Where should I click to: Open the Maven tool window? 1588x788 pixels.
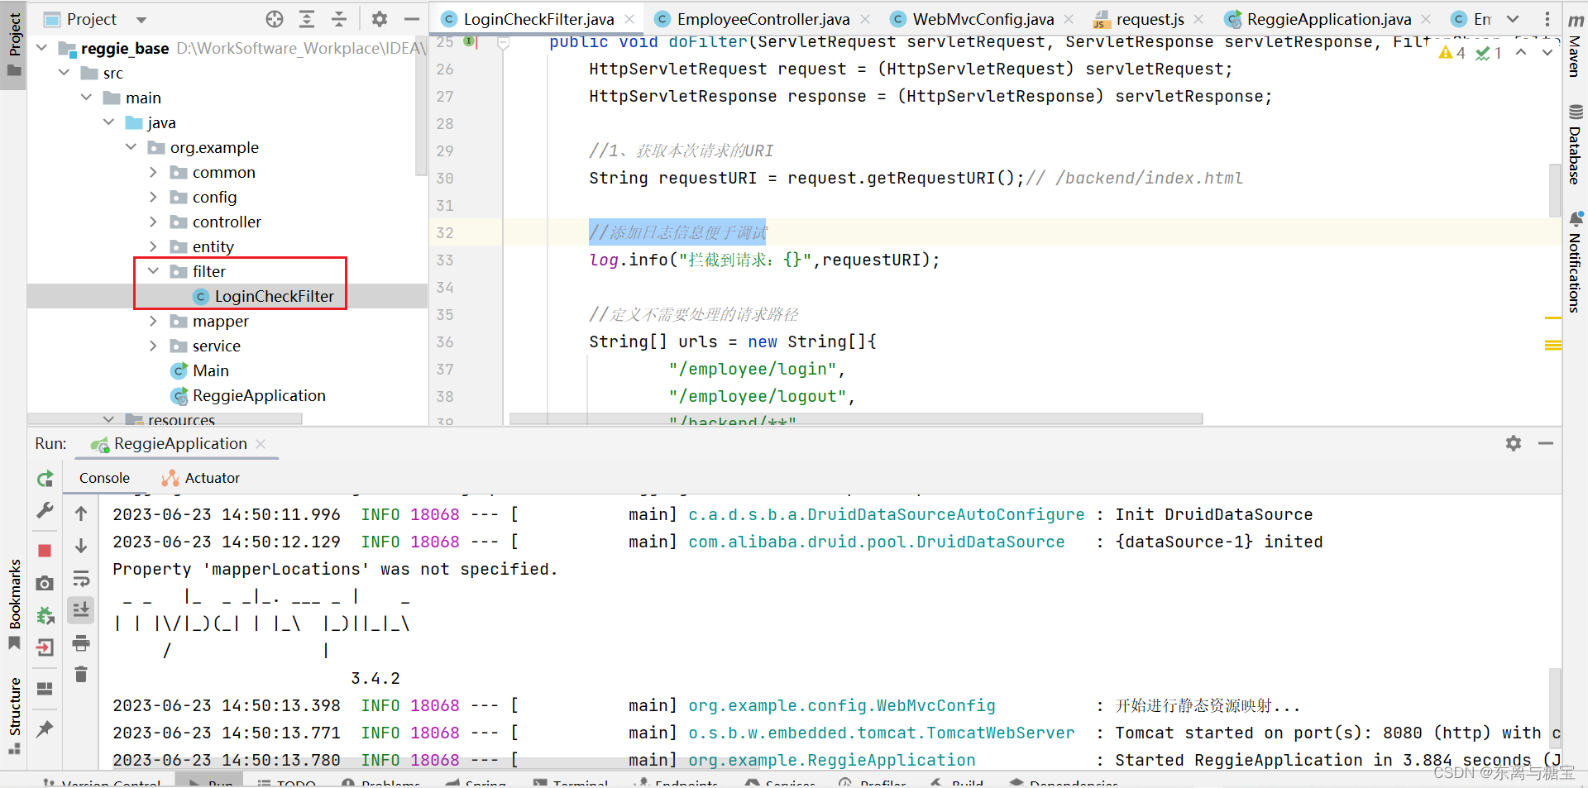pos(1575,47)
